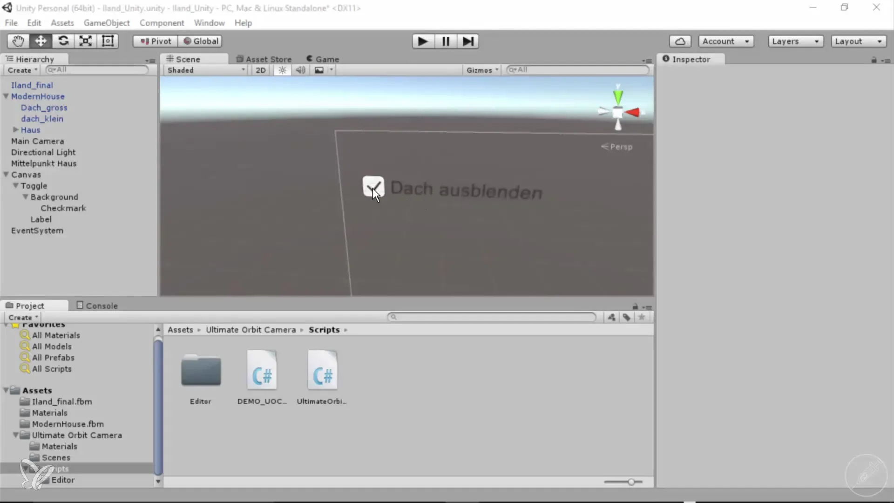Viewport: 894px width, 503px height.
Task: Select Main Camera in Hierarchy
Action: pos(38,141)
